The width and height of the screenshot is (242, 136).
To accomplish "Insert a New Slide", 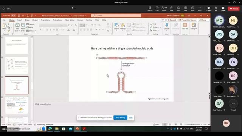I will (x=17, y=28).
